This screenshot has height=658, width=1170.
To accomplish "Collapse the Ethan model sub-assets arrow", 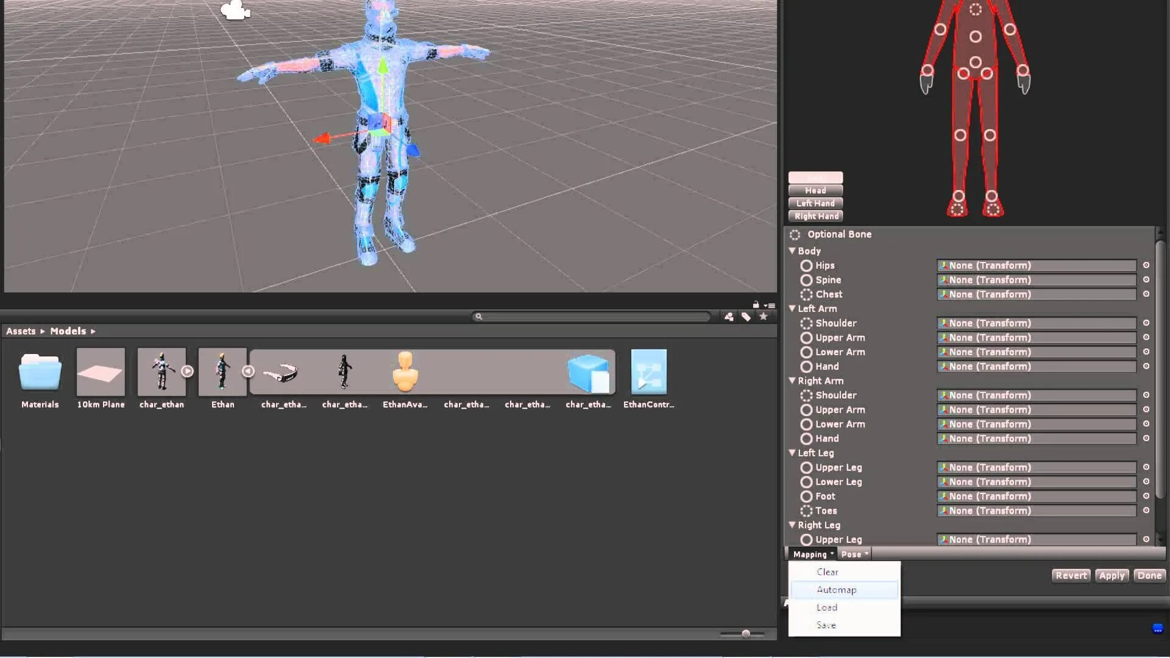I will [247, 371].
